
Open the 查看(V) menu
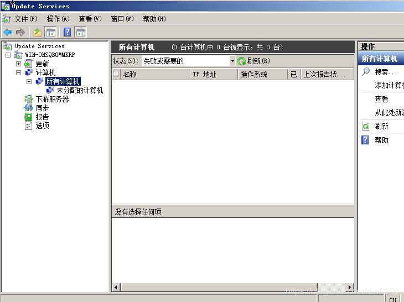click(x=90, y=19)
